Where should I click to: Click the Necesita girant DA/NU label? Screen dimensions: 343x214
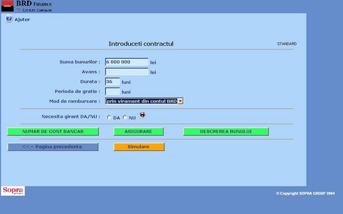(71, 117)
